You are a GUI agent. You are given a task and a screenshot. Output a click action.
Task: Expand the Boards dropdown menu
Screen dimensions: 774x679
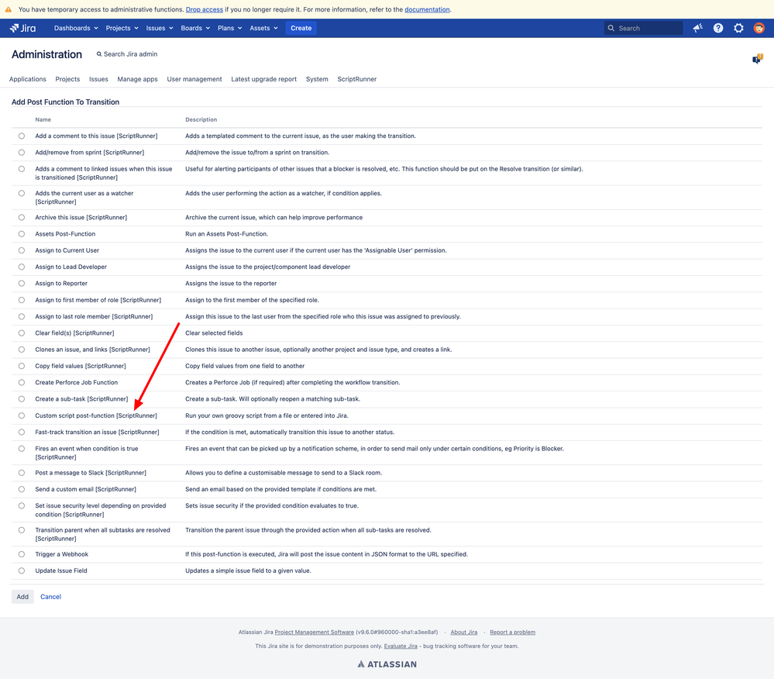click(195, 28)
